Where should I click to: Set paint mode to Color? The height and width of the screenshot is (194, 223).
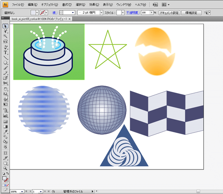tap(3, 185)
